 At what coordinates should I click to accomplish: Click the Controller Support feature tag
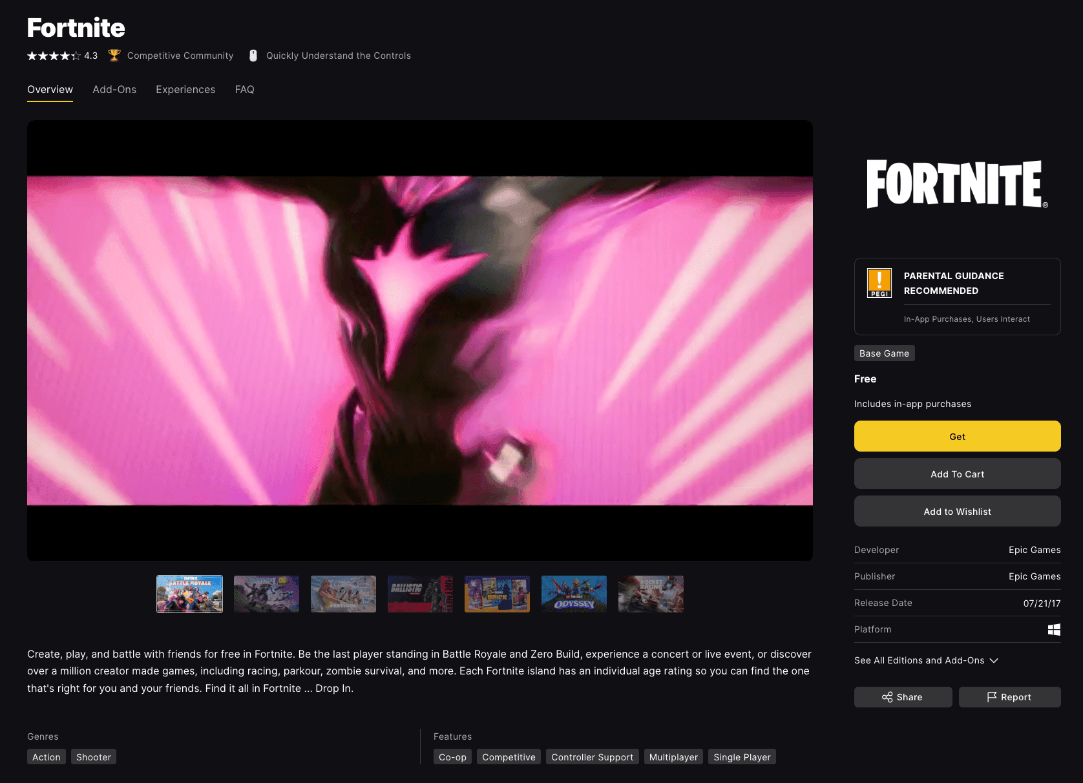click(x=592, y=757)
